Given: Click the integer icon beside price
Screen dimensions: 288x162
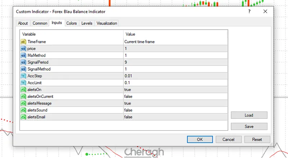Looking at the screenshot, I should tap(24, 49).
